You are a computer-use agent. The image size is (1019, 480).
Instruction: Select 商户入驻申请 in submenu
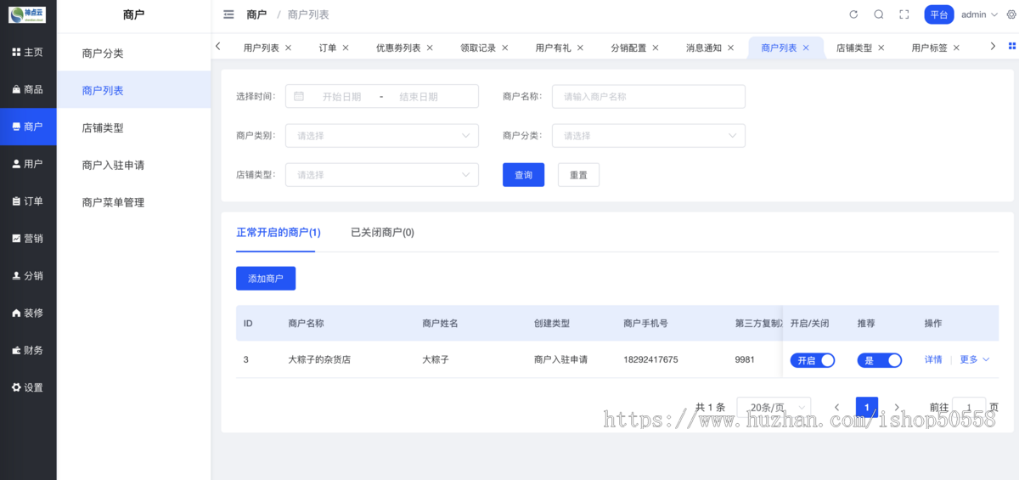pyautogui.click(x=134, y=165)
